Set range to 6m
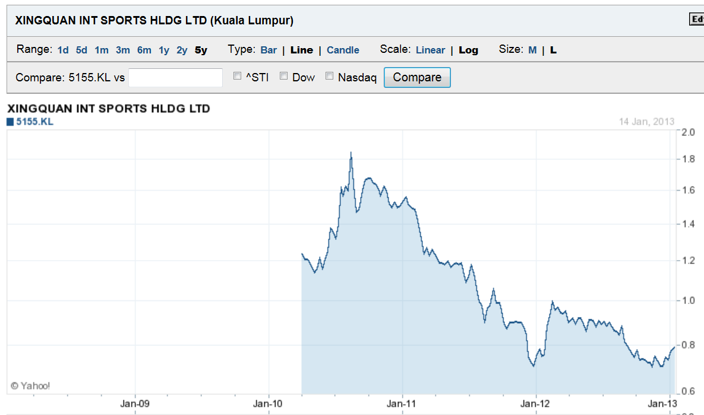This screenshot has height=415, width=704. coord(144,50)
